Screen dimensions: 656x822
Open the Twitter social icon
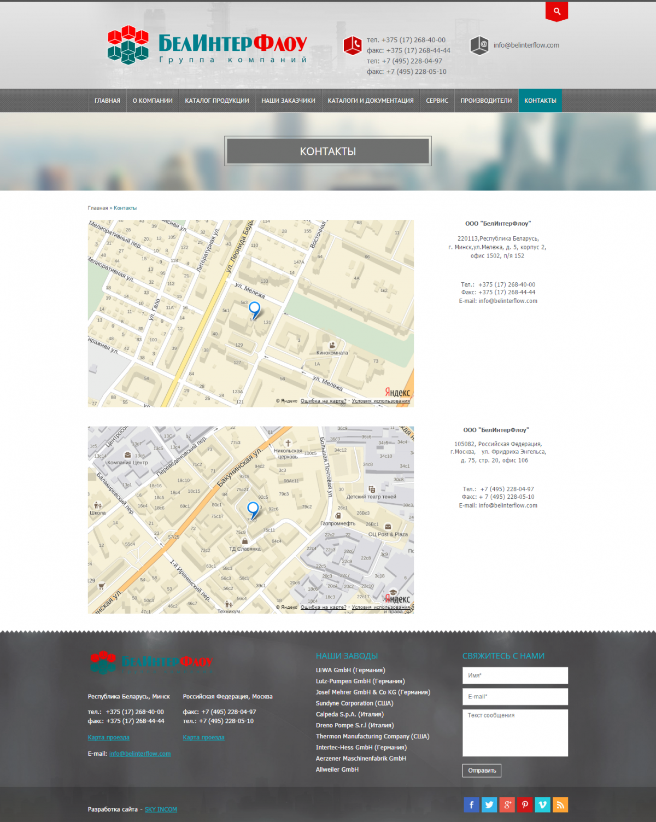[x=489, y=804]
